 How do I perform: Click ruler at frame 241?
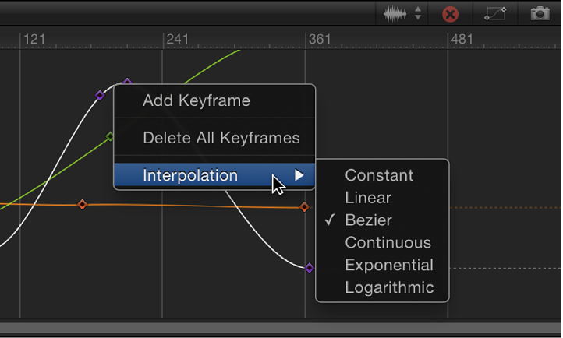177,39
